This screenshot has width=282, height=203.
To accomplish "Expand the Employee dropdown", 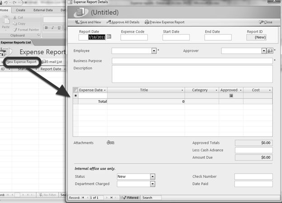I will (154, 51).
